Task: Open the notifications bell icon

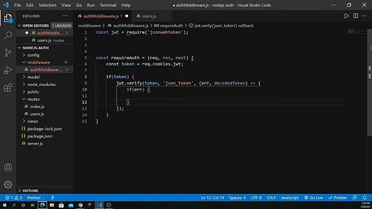Action: pos(364,197)
